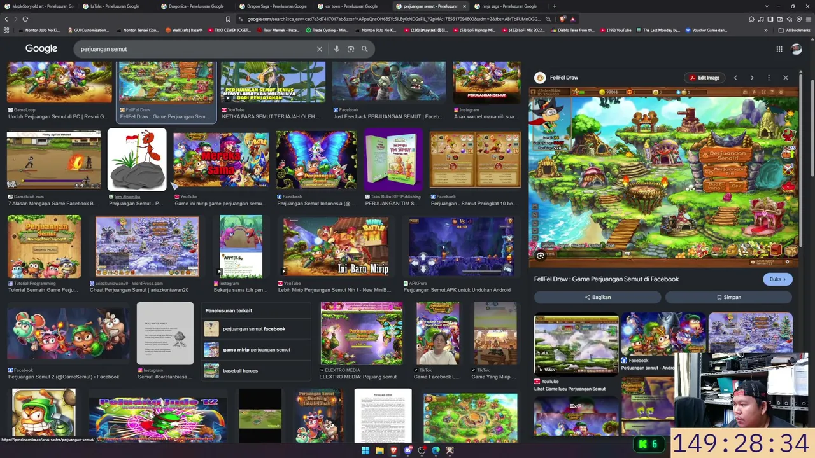Viewport: 815px width, 458px height.
Task: Go back with the browser back arrow
Action: point(6,19)
